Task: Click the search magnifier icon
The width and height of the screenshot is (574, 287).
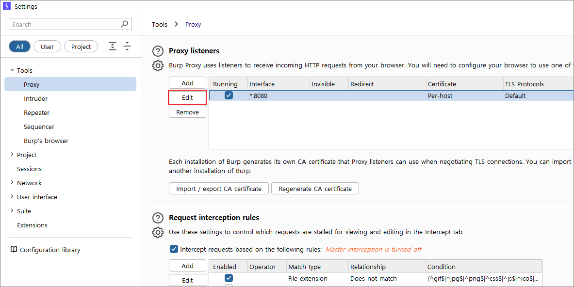Action: pos(125,24)
